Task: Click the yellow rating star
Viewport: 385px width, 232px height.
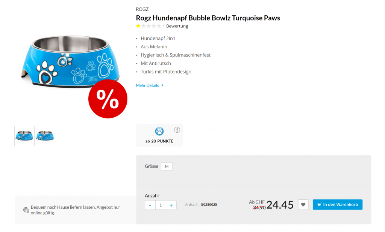Action: 138,26
